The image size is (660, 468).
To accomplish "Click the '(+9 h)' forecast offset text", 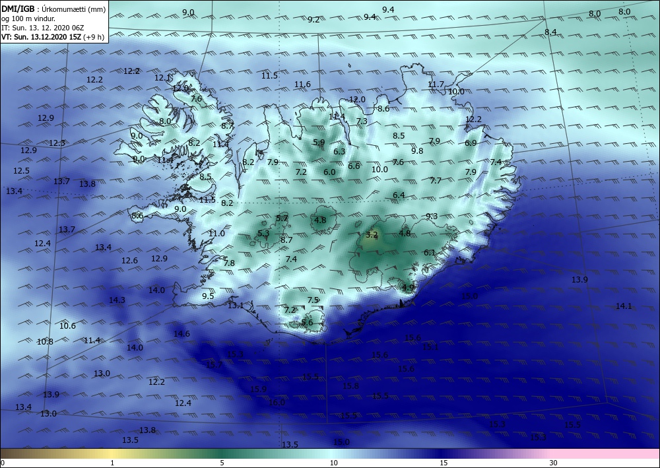I will click(x=94, y=37).
